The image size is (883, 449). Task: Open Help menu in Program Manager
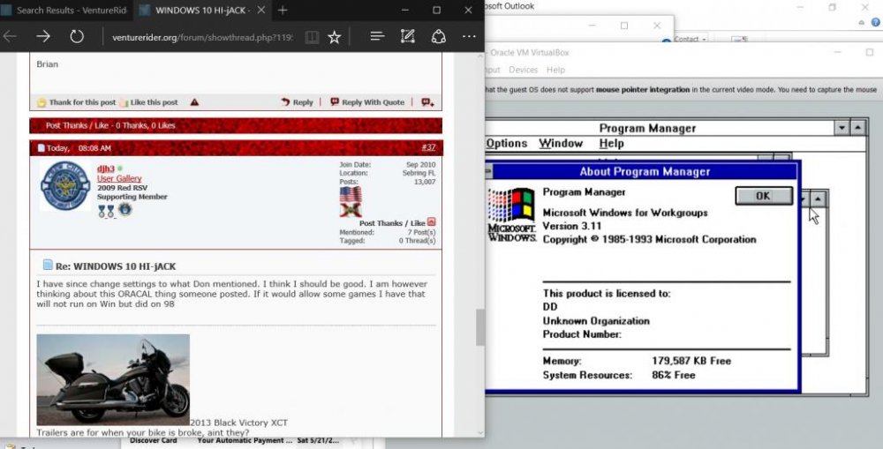click(x=611, y=144)
